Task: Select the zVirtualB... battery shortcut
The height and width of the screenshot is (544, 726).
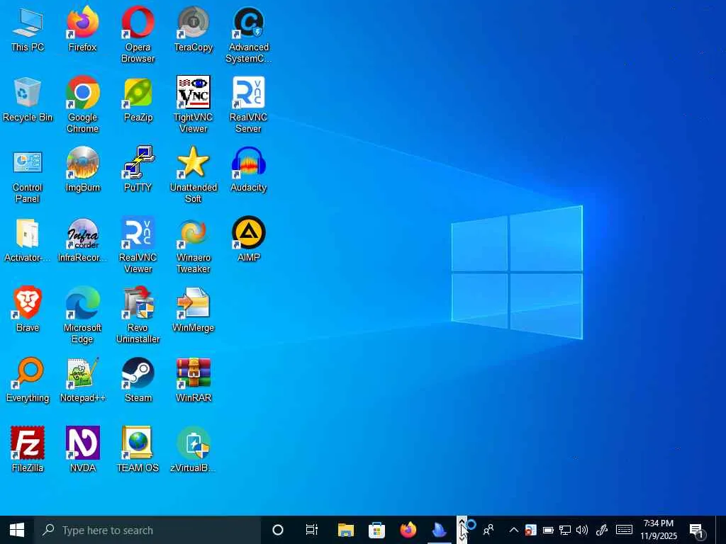Action: click(193, 450)
